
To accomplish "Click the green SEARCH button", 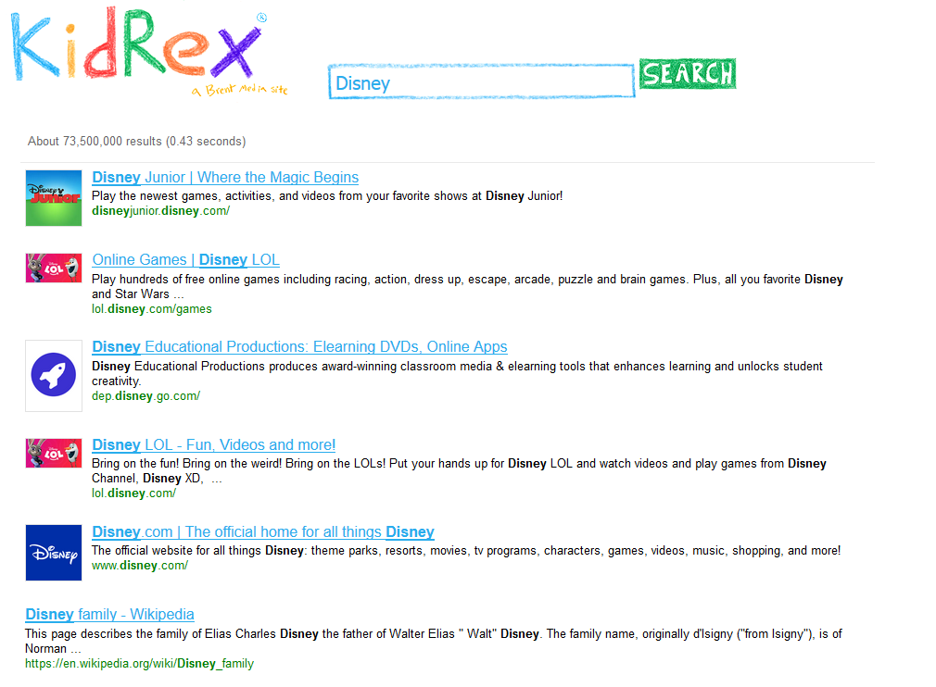I will pyautogui.click(x=687, y=74).
